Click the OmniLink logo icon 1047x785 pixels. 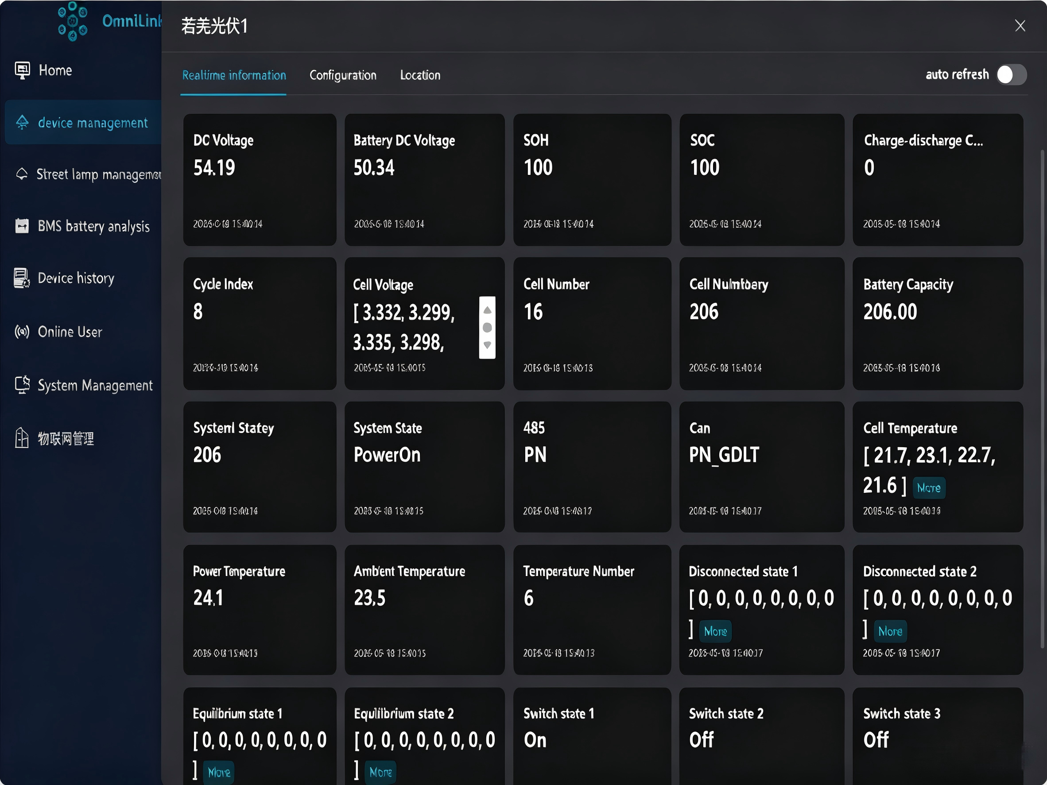click(73, 21)
